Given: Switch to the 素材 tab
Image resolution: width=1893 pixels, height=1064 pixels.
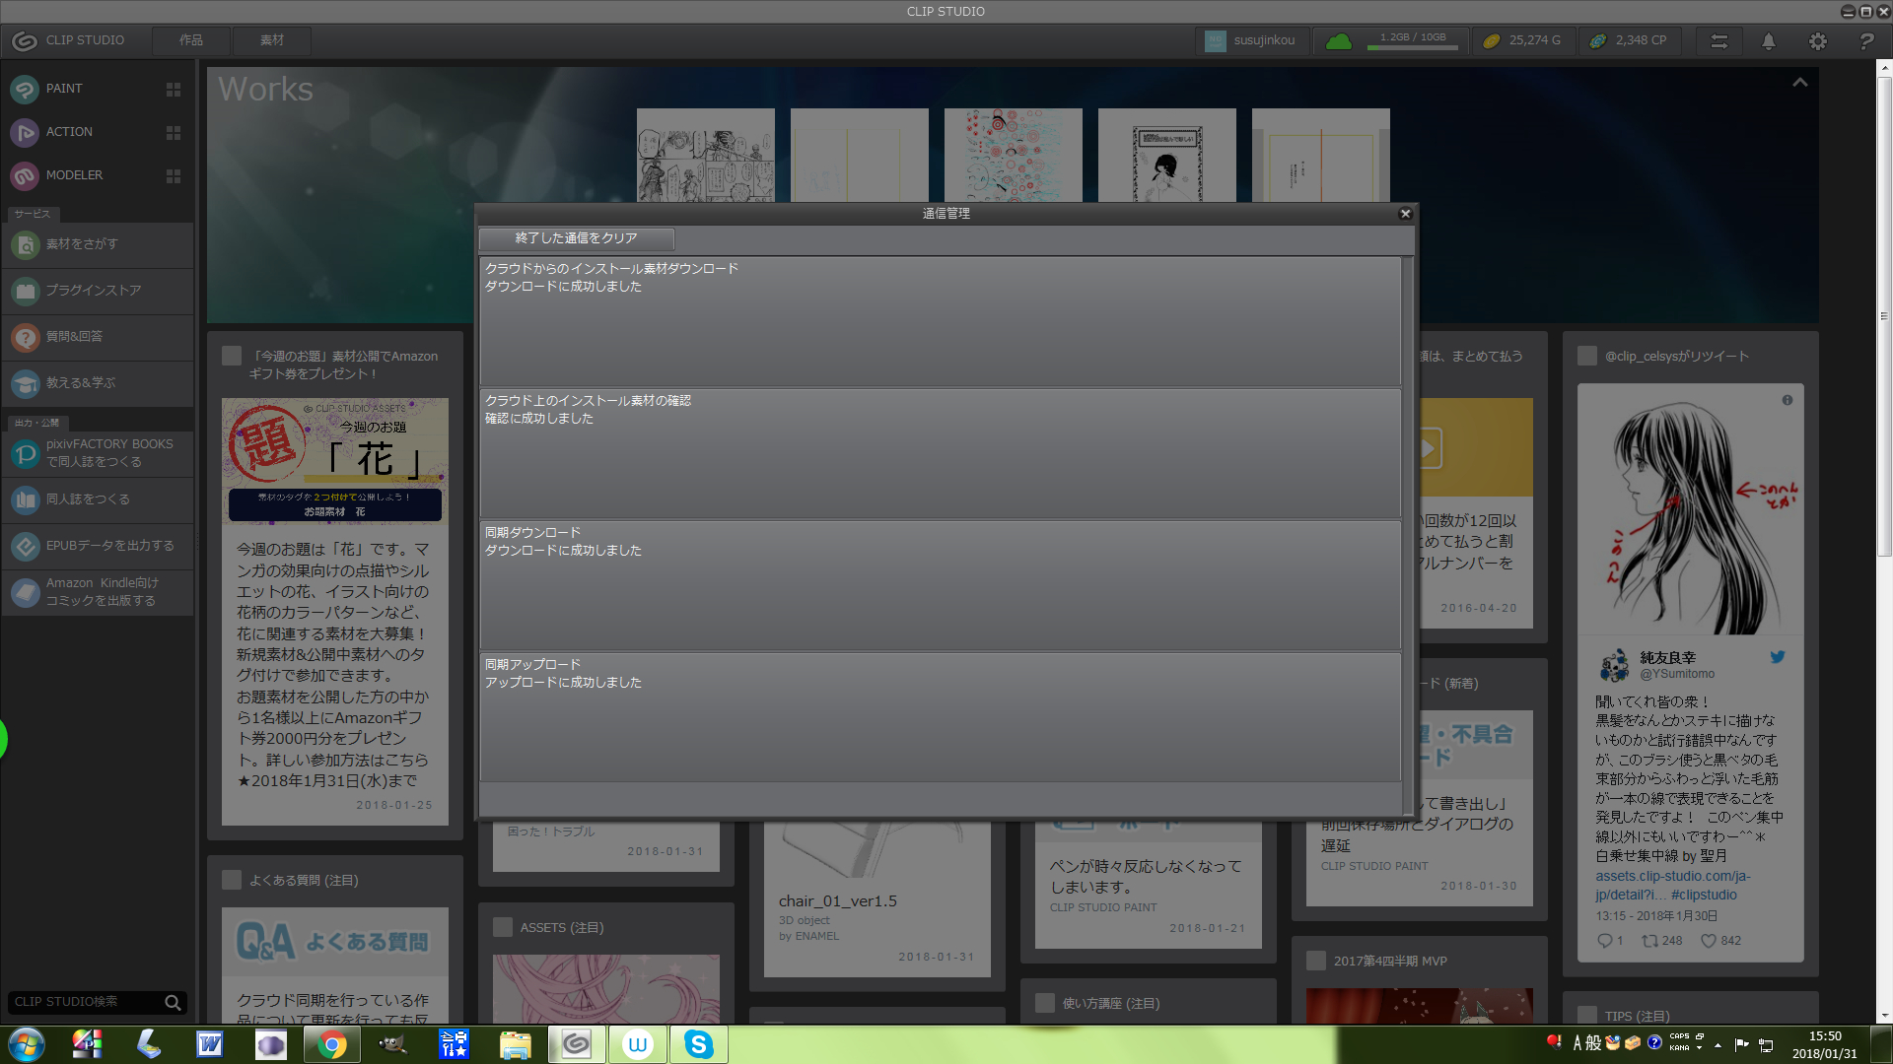Looking at the screenshot, I should (x=272, y=40).
